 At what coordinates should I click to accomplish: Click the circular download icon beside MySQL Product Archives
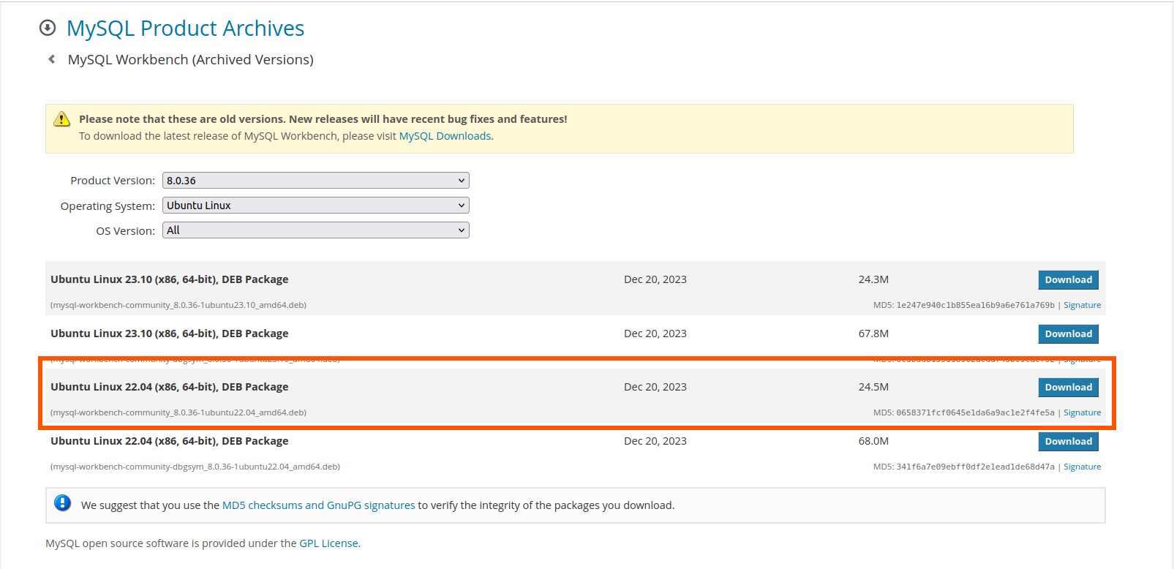(48, 28)
